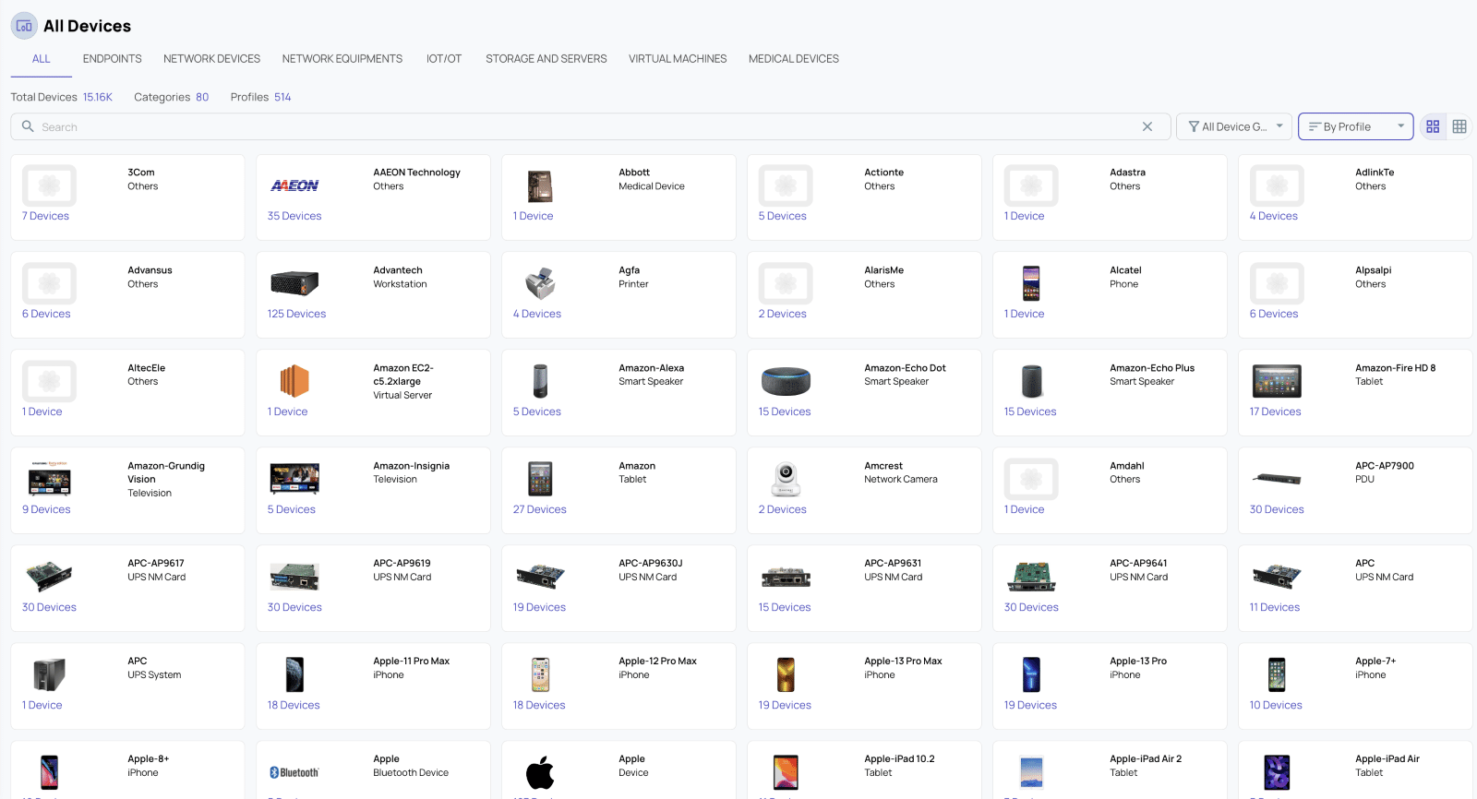This screenshot has width=1477, height=799.
Task: Click the APC-AP9617 NM card icon
Action: [x=49, y=577]
